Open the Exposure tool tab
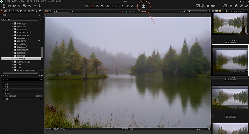This screenshot has height=134, width=249. (x=17, y=11)
